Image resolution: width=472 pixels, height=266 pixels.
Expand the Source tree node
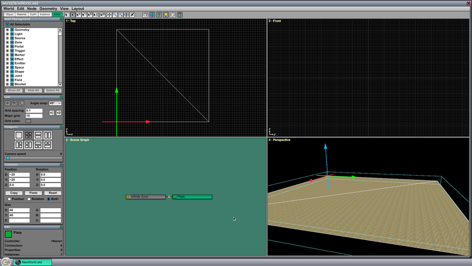point(7,38)
